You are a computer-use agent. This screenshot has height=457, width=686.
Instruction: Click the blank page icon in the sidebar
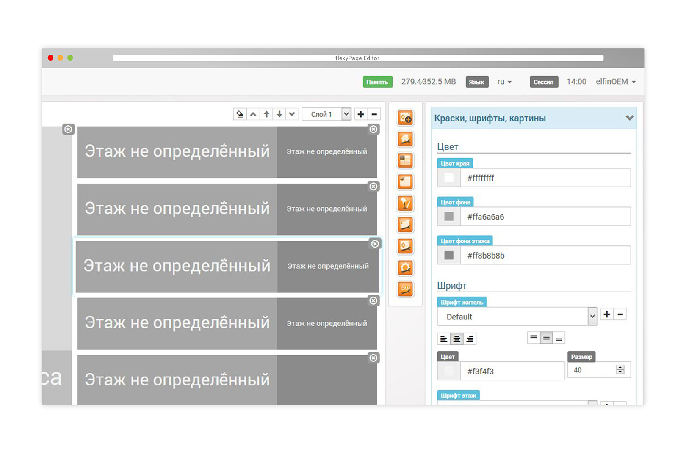(x=405, y=182)
